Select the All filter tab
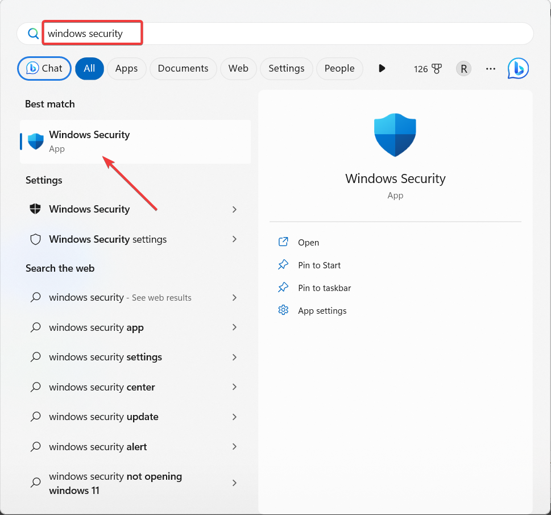551x515 pixels. (89, 69)
